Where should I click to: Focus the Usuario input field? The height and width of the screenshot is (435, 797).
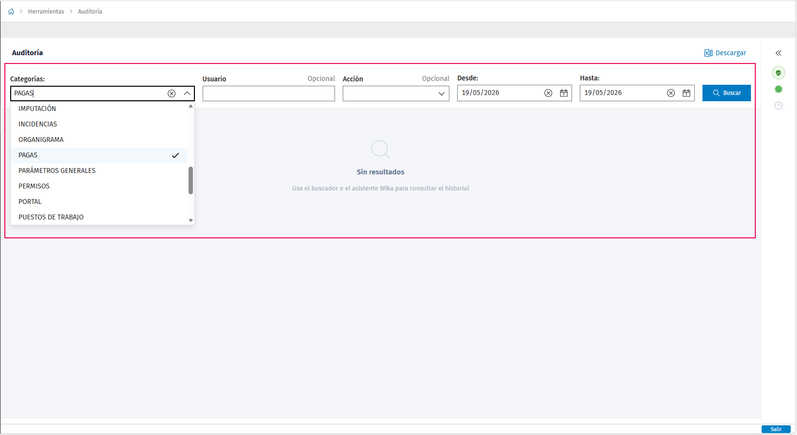coord(269,93)
